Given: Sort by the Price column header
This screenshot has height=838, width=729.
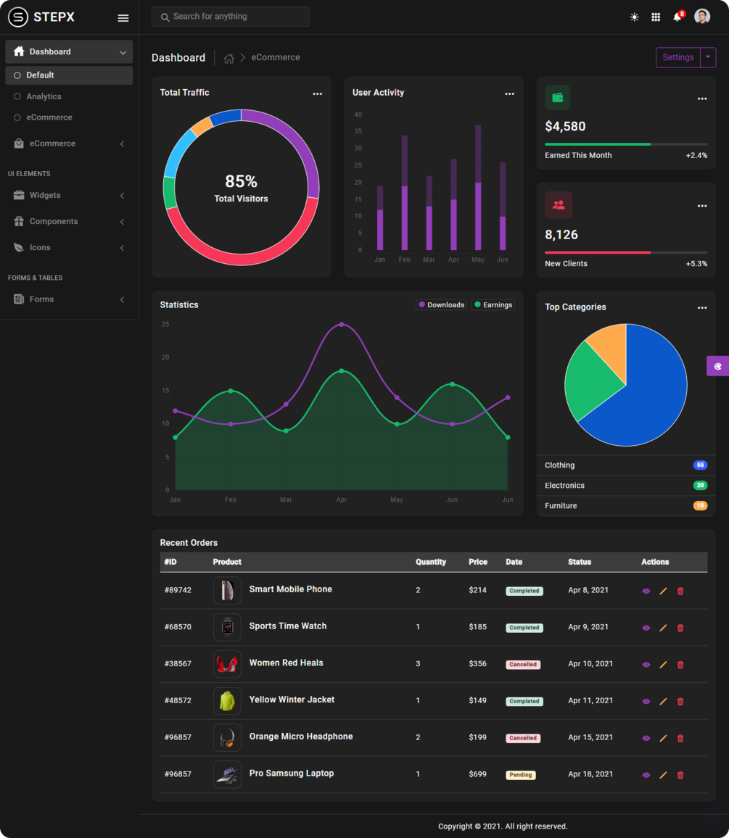Looking at the screenshot, I should pos(477,562).
